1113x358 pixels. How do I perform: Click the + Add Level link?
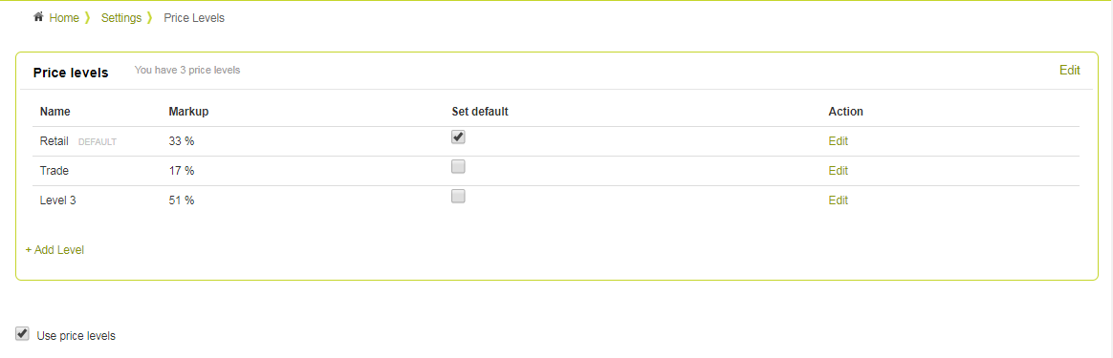(55, 250)
